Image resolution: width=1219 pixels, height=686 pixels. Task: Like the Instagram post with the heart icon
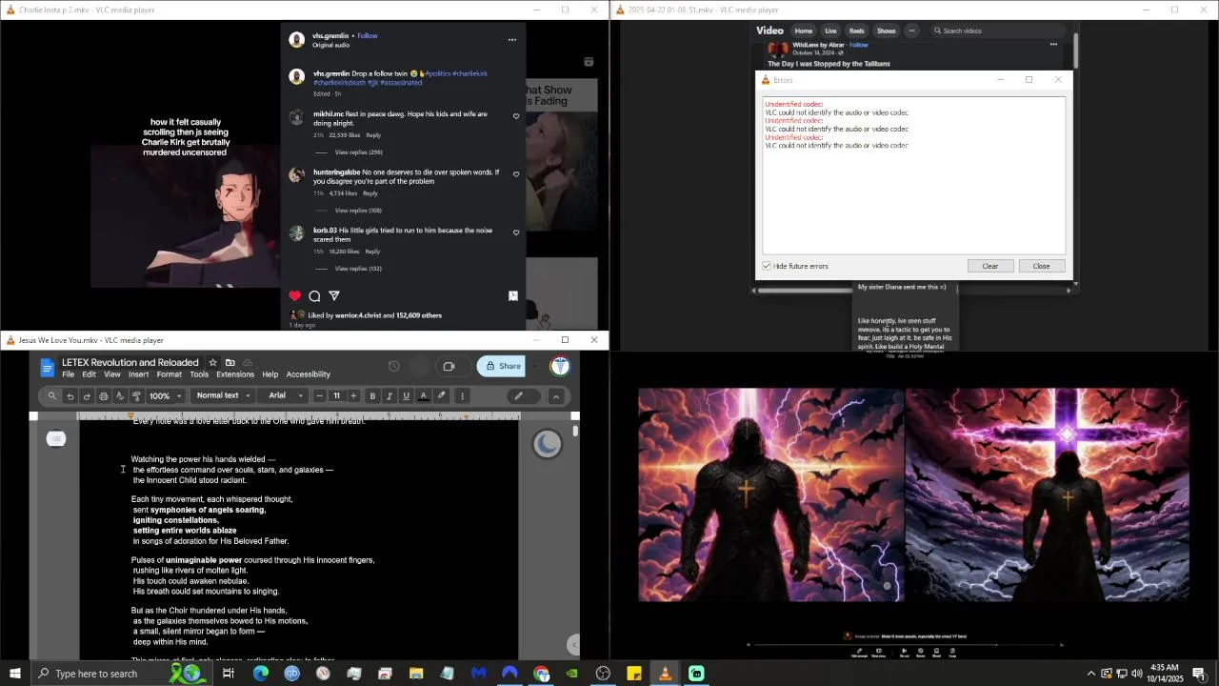pos(295,296)
